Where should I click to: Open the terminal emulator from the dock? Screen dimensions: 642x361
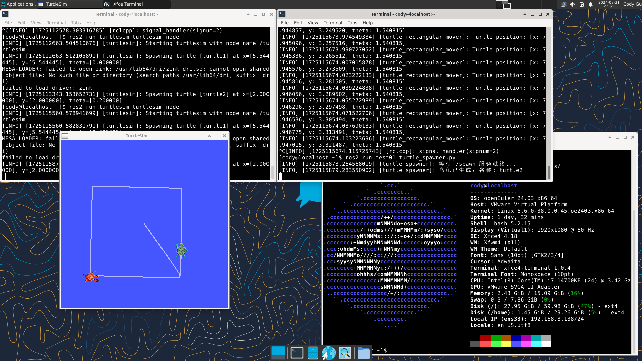click(x=297, y=353)
